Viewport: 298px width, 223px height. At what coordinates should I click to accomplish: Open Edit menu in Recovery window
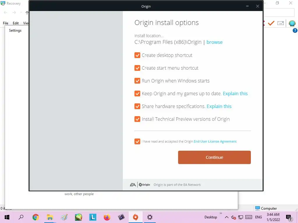(16, 23)
